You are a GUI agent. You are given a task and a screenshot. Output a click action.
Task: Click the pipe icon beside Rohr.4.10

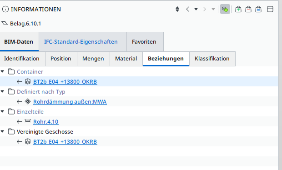28,121
